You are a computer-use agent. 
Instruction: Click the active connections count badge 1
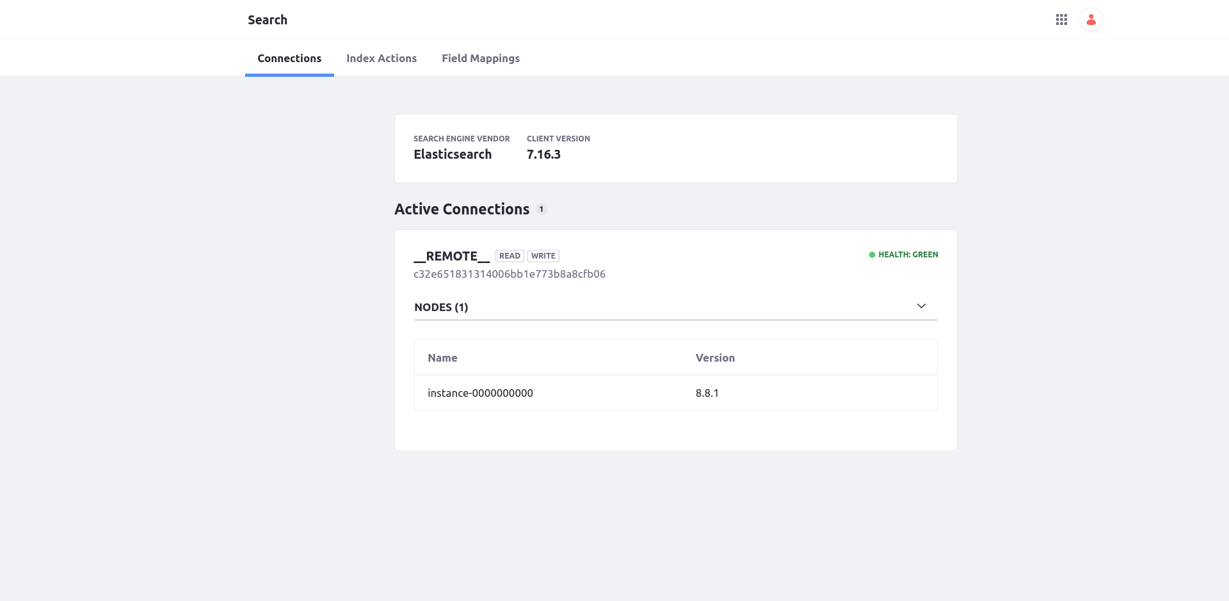click(542, 209)
